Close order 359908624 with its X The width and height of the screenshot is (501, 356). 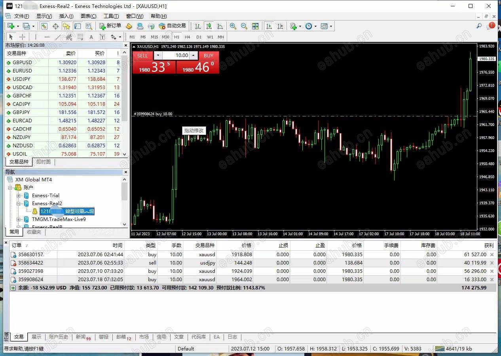coord(492,280)
